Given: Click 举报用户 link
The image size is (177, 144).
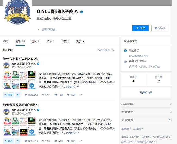Looking at the screenshot, I should pos(138,129).
